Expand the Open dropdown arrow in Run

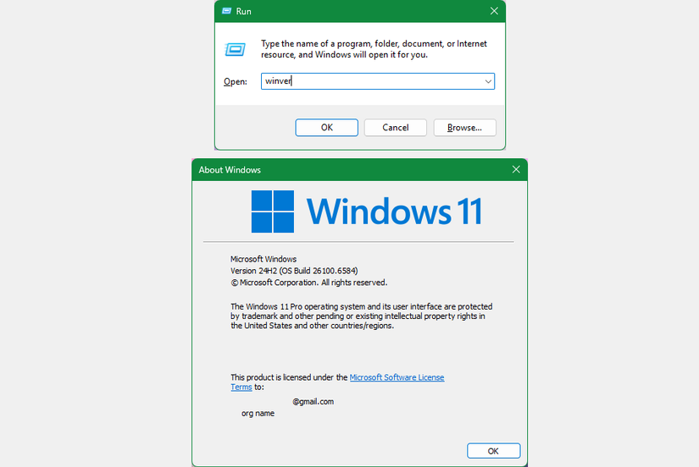(488, 81)
